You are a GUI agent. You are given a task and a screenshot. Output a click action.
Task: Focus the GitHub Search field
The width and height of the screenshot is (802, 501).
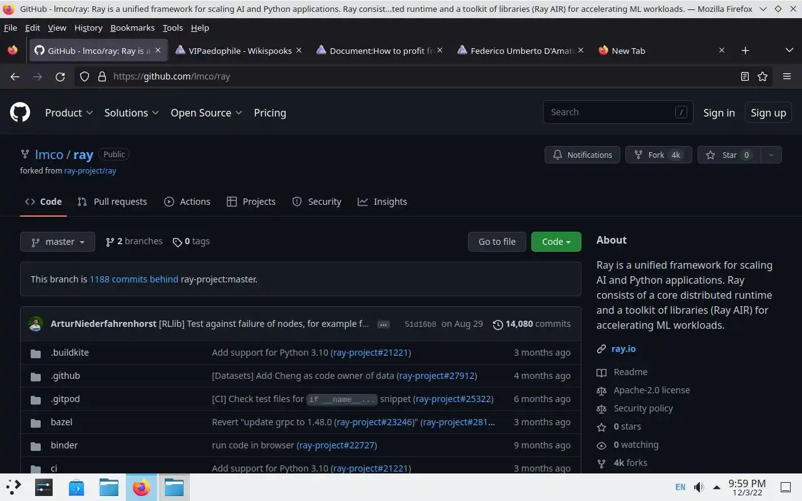[618, 112]
